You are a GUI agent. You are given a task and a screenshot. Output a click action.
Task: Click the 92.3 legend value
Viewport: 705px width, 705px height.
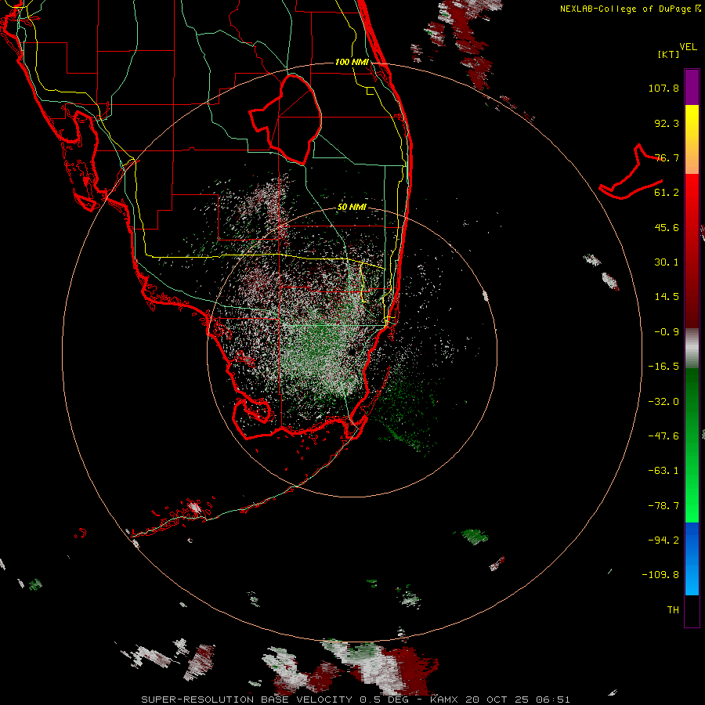coord(667,123)
